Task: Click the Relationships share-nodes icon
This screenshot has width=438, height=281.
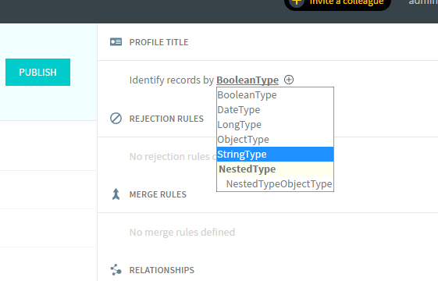Action: point(116,270)
